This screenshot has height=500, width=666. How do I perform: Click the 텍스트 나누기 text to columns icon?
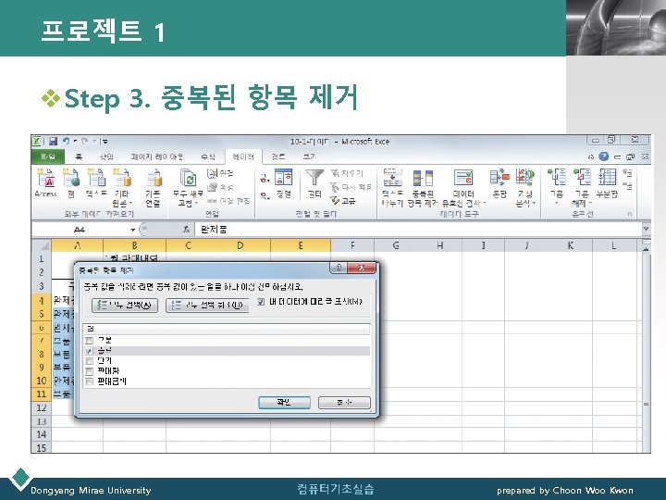pos(392,177)
